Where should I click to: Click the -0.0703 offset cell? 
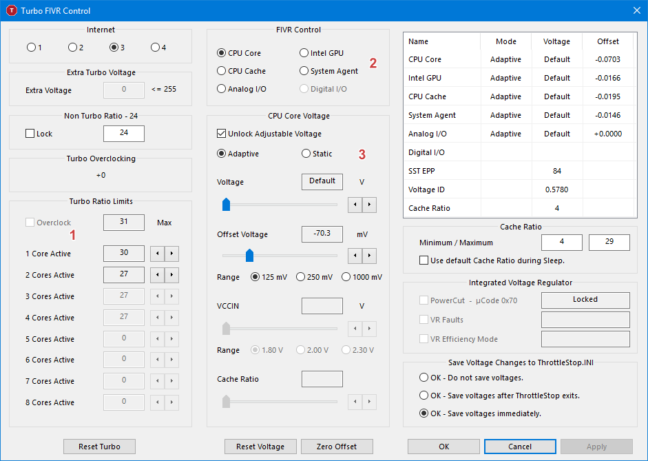(x=608, y=59)
